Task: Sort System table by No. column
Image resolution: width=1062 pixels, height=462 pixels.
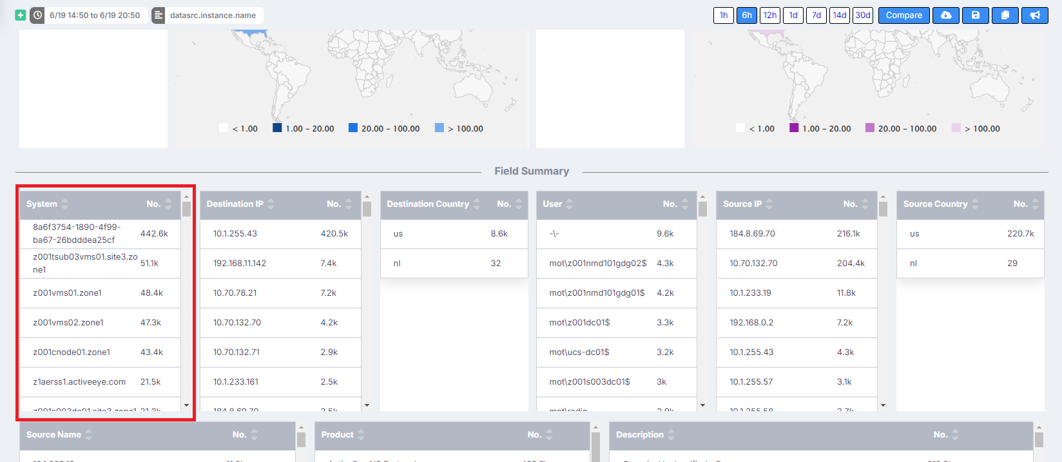Action: coord(168,204)
